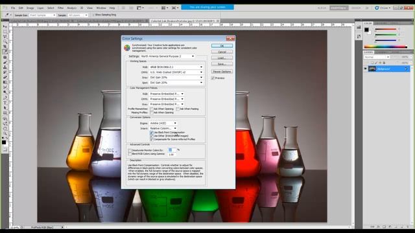
Task: Toggle the Preview checkbox
Action: pyautogui.click(x=213, y=78)
